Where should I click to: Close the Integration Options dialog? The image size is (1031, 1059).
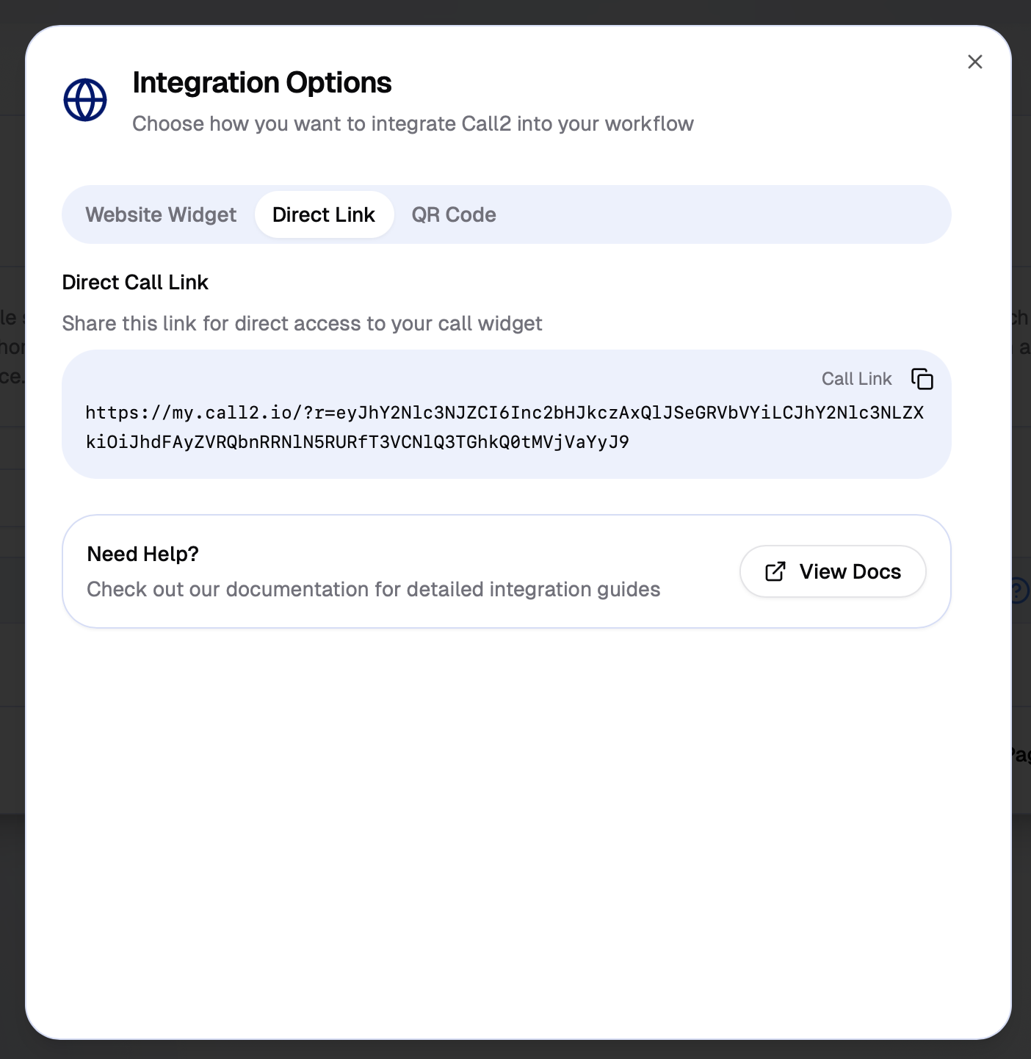pyautogui.click(x=974, y=62)
